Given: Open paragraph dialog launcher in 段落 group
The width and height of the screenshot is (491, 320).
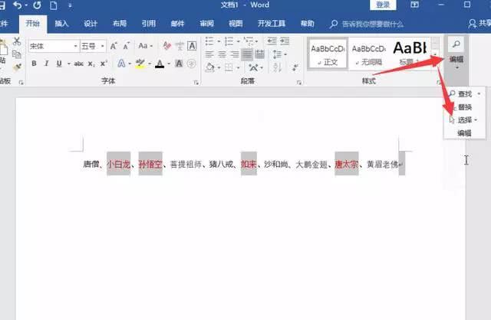Looking at the screenshot, I should (x=299, y=83).
